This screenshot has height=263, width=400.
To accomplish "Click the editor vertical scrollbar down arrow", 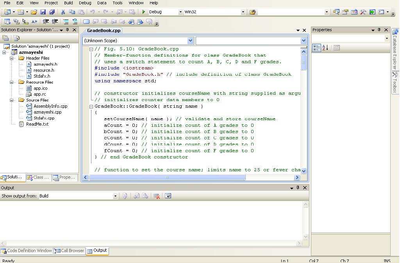I will tap(304, 171).
